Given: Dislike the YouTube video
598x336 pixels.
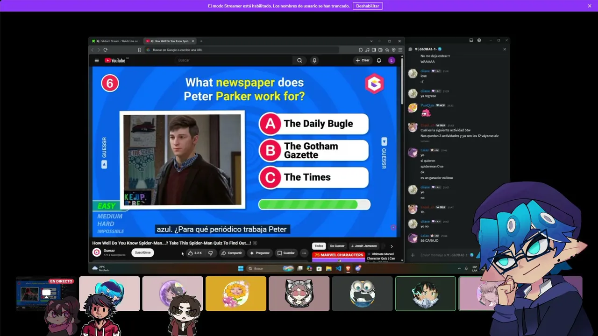Looking at the screenshot, I should [x=211, y=253].
